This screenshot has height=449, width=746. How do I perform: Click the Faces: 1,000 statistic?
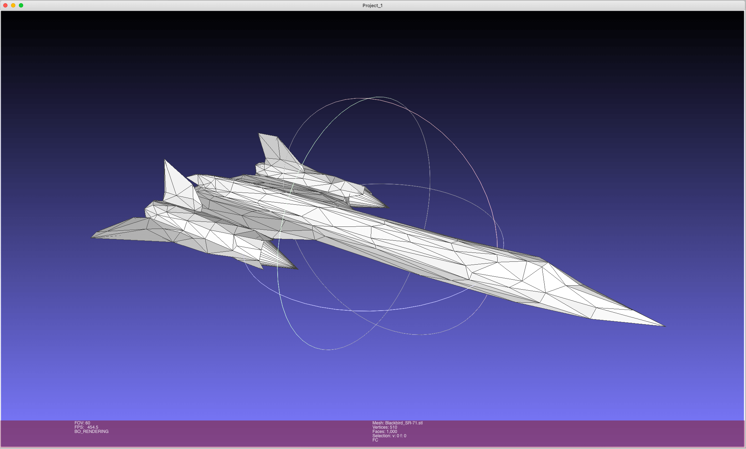[384, 431]
